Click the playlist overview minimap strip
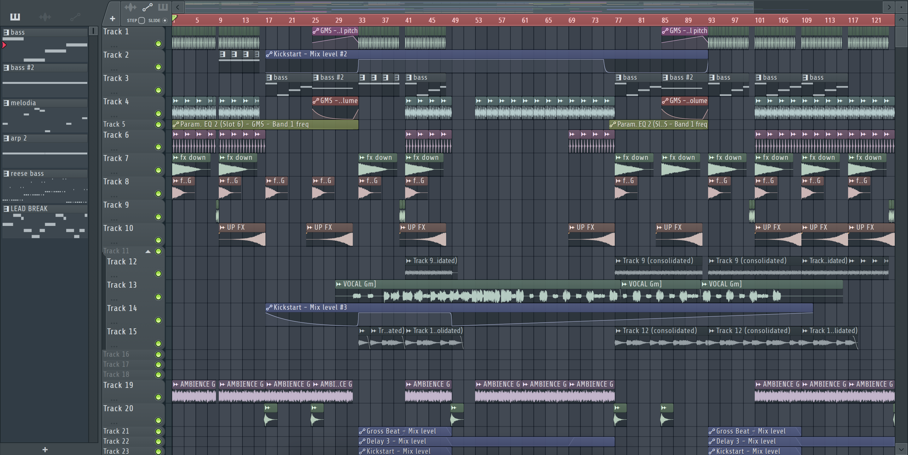This screenshot has height=455, width=908. 469,7
